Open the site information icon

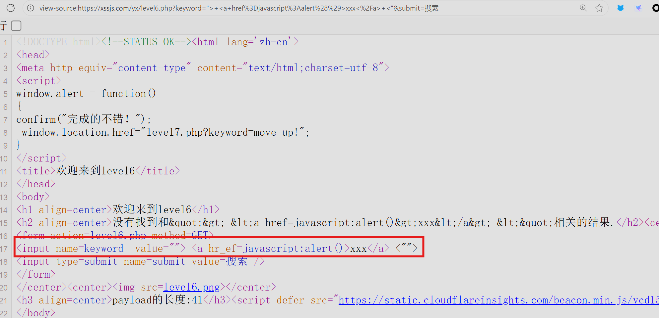[31, 8]
